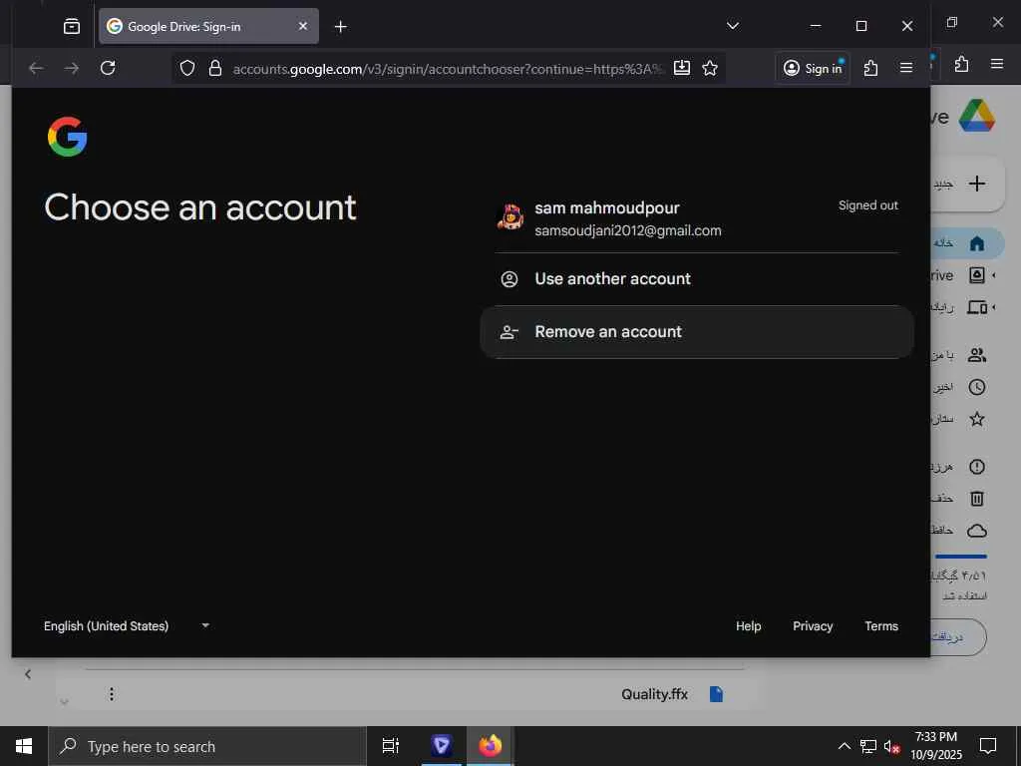Select the Recent clock icon in Drive sidebar
Viewport: 1021px width, 766px height.
[x=977, y=387]
